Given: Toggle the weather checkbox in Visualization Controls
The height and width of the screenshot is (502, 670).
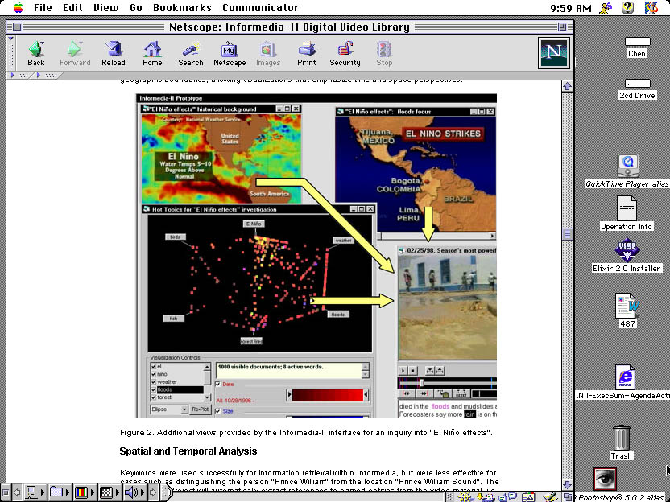Looking at the screenshot, I should point(155,382).
